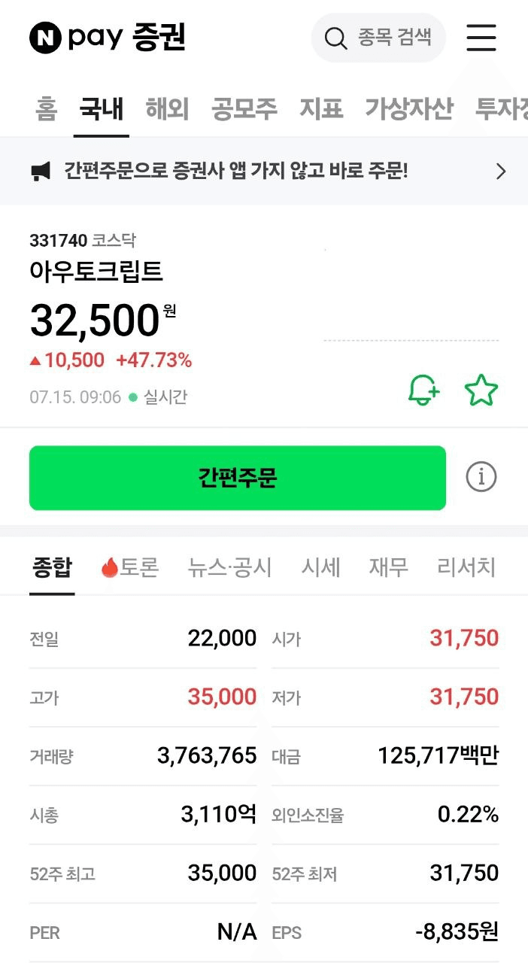Click the magnifier icon in search box

tap(335, 38)
